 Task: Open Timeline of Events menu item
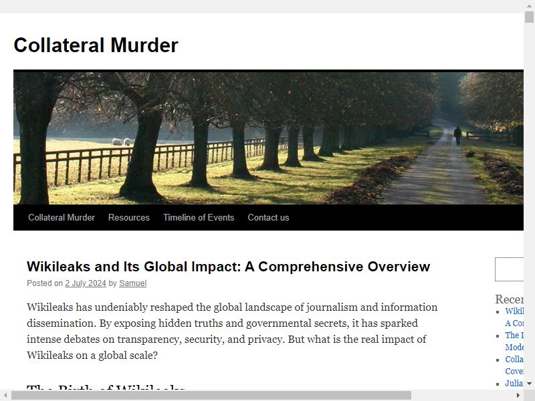tap(199, 218)
